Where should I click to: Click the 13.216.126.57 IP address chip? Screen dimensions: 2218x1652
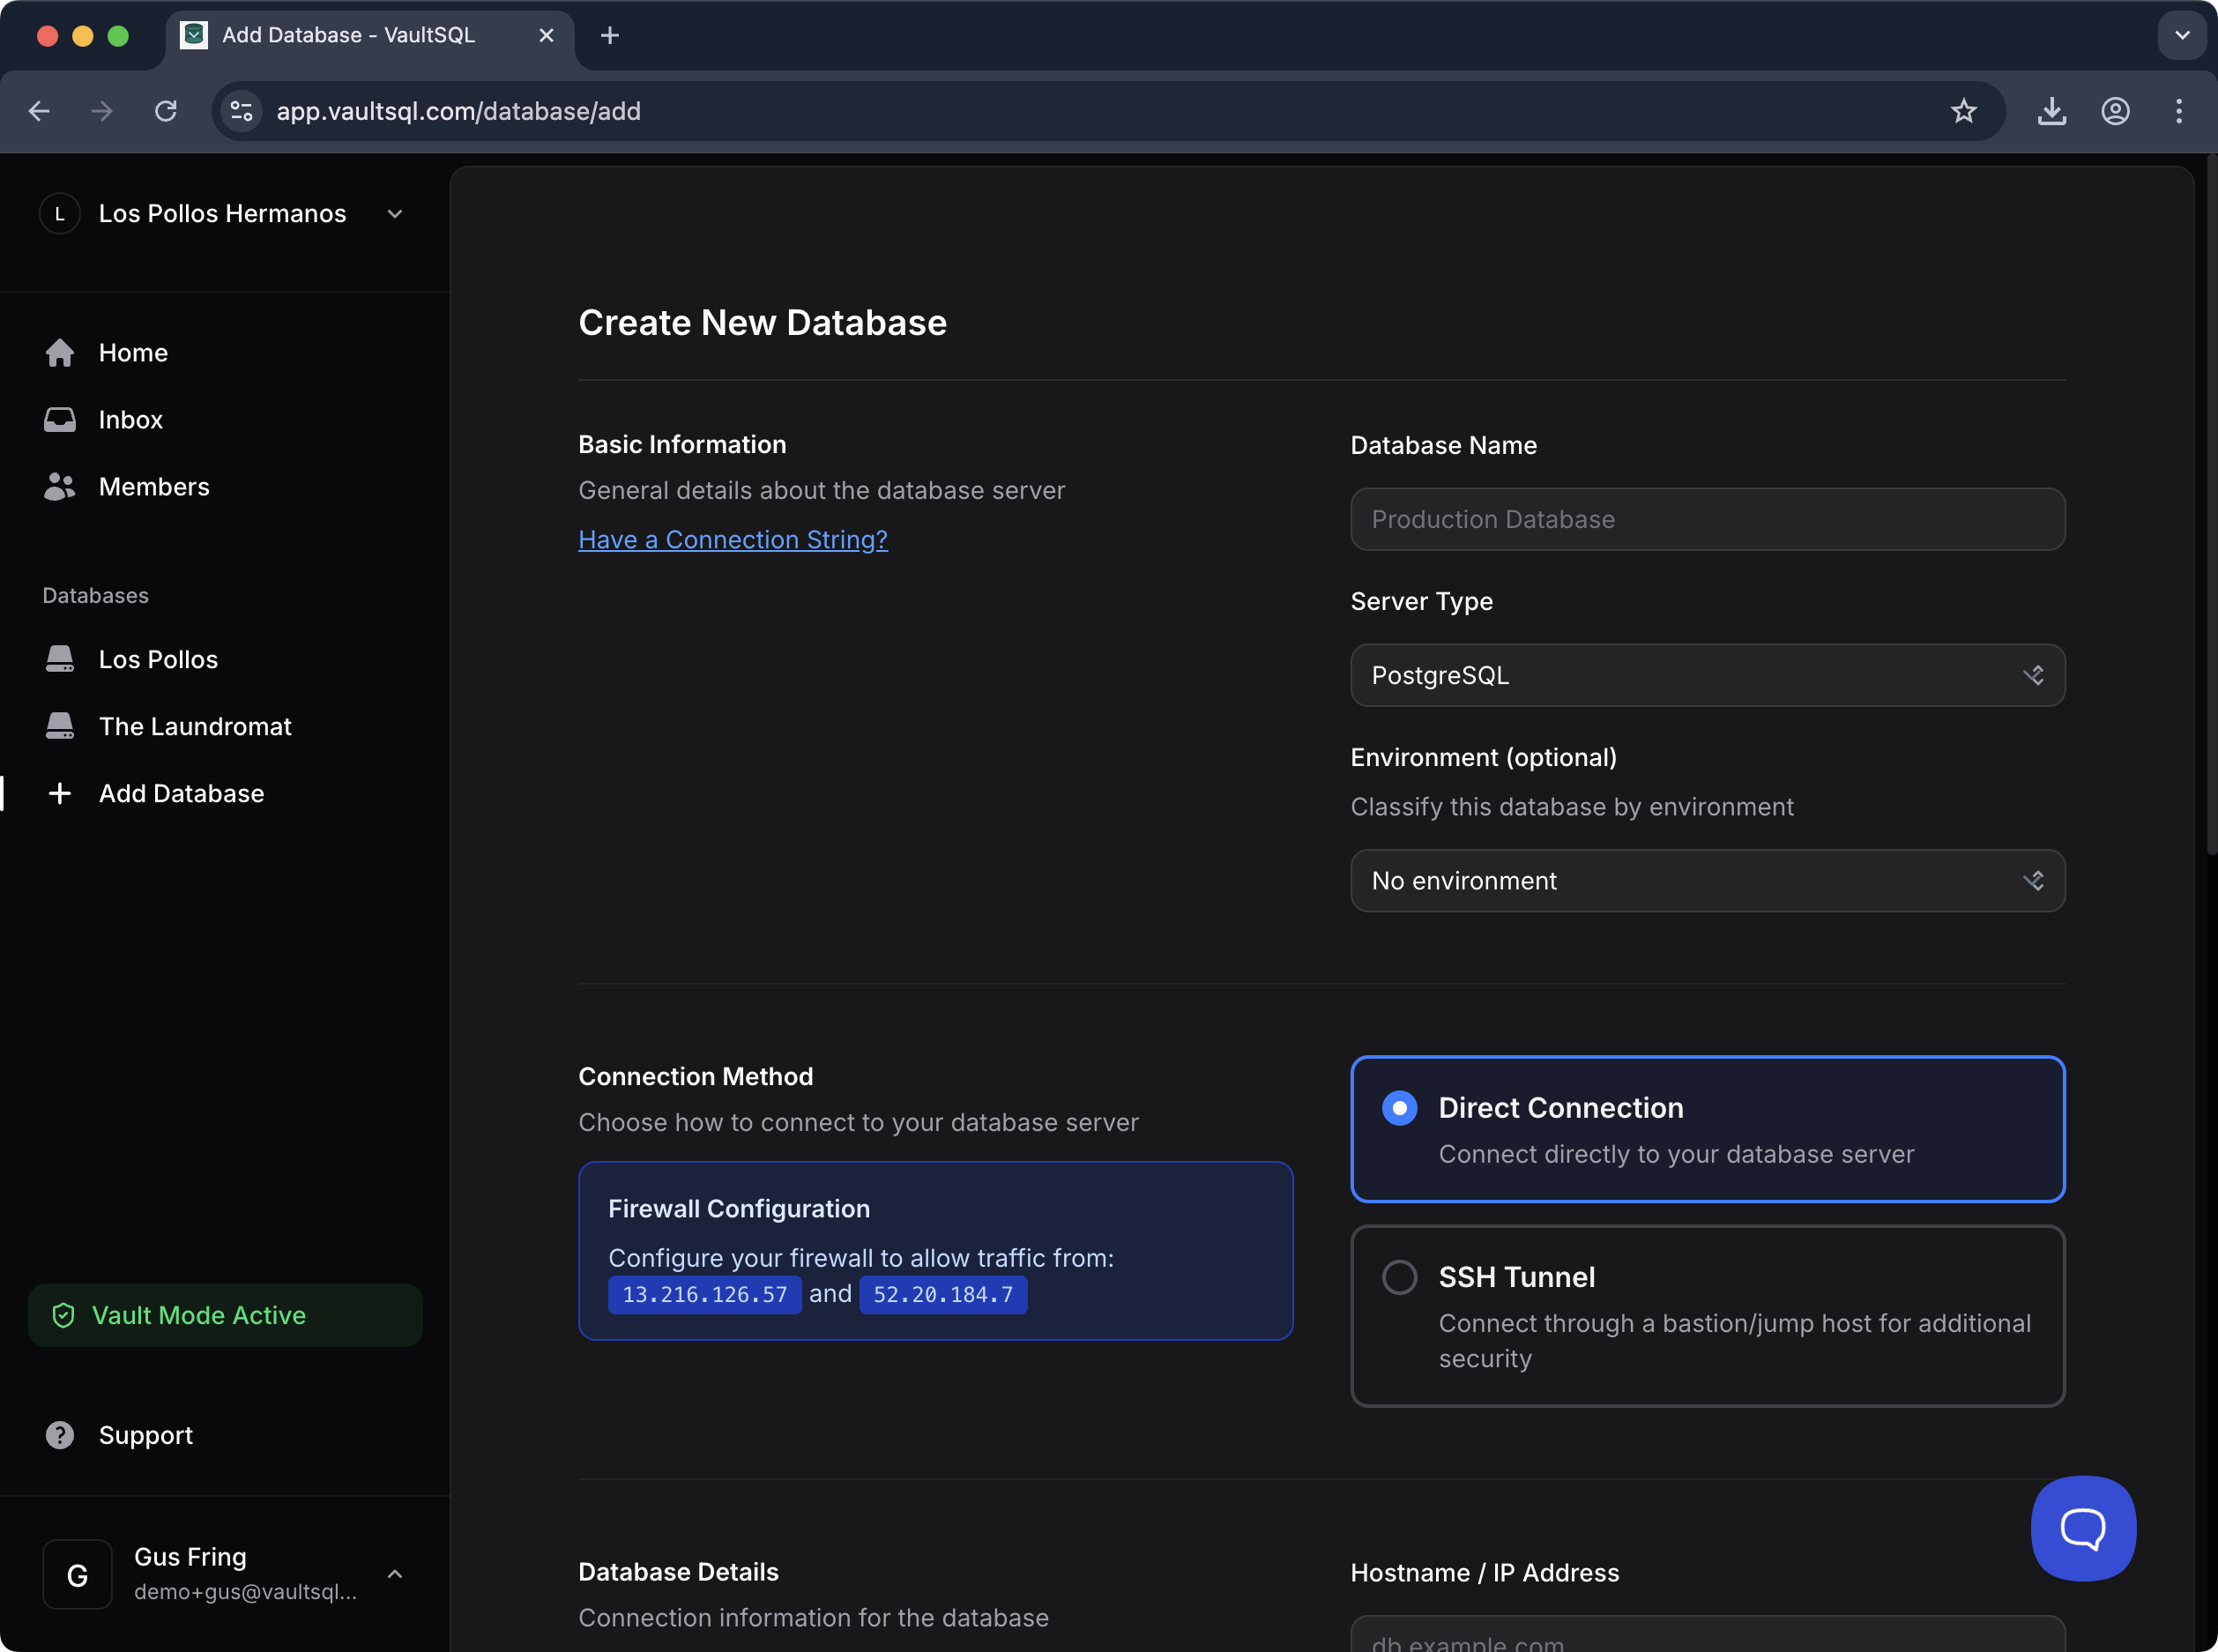pyautogui.click(x=705, y=1294)
